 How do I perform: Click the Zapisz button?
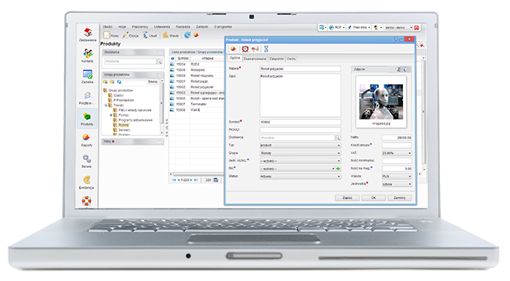pyautogui.click(x=347, y=198)
